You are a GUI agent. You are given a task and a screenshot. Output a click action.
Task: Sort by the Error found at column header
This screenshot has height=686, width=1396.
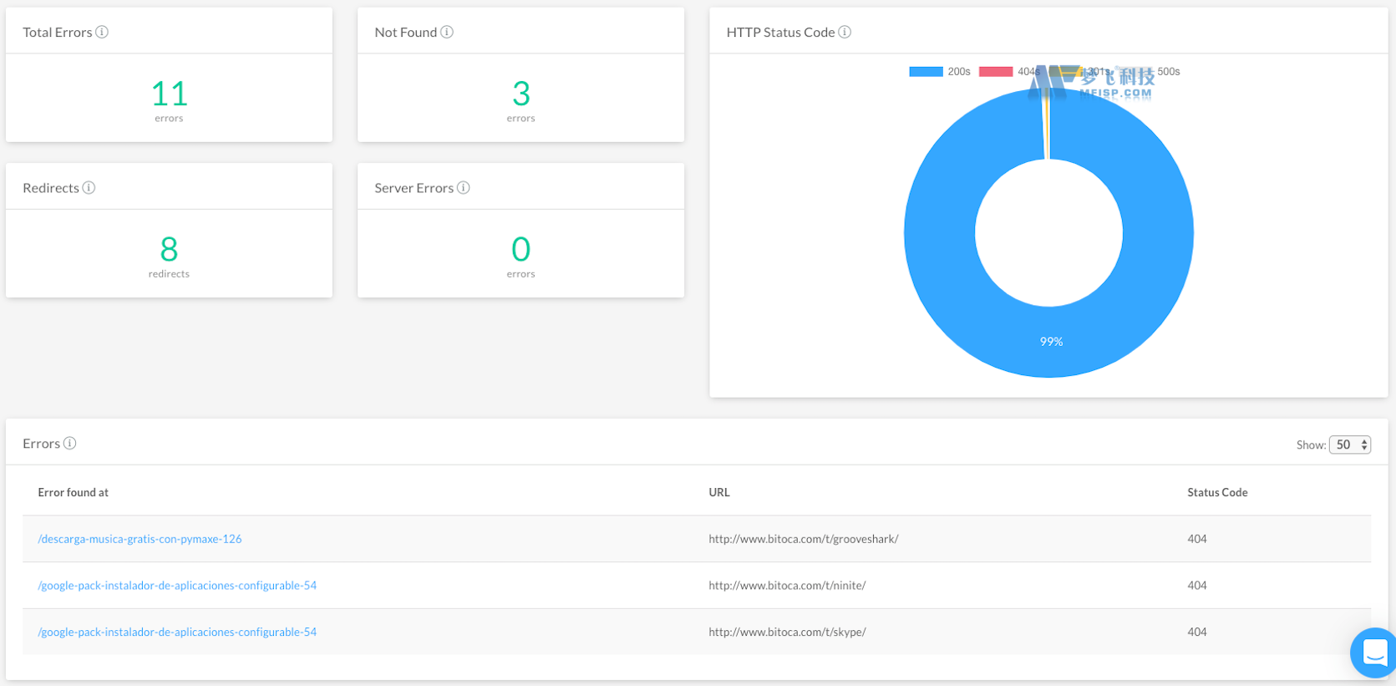click(x=74, y=492)
